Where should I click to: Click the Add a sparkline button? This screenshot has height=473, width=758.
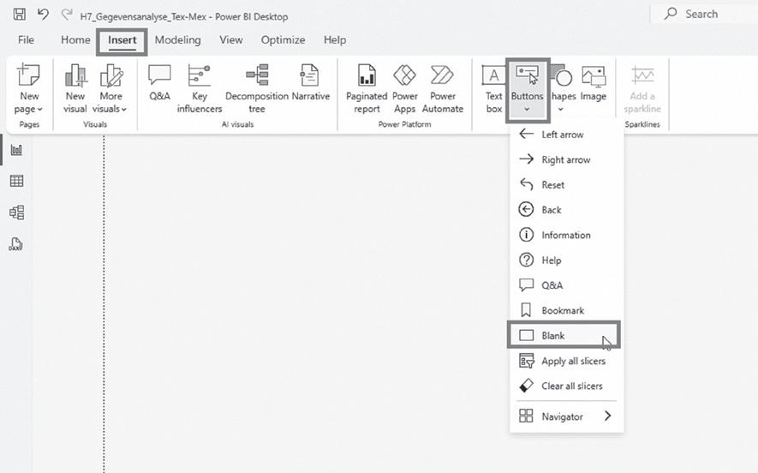642,89
